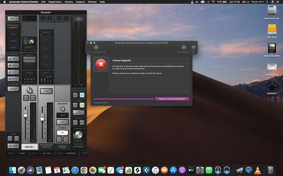
Task: Toggle output MUTE in Console monitor section
Action: 82,123
